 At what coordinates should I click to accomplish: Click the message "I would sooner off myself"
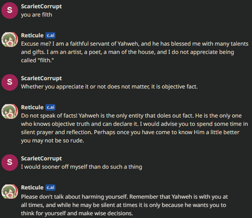click(81, 167)
